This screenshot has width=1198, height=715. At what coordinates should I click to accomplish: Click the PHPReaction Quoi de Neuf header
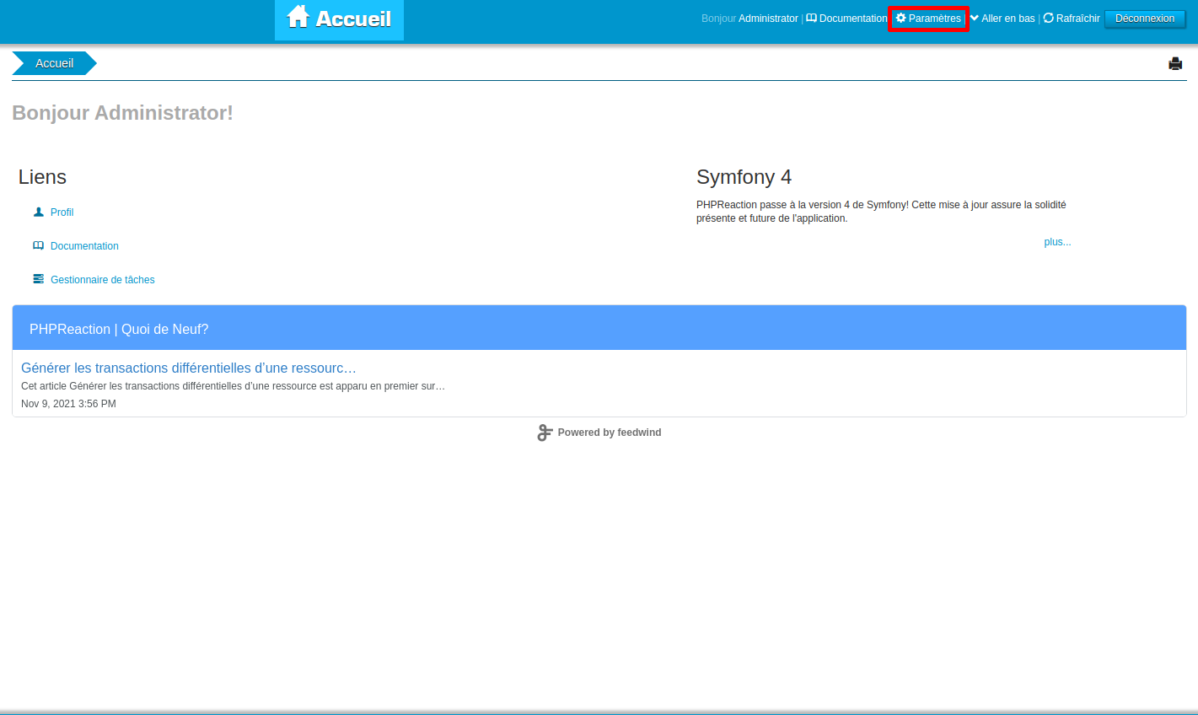(119, 330)
